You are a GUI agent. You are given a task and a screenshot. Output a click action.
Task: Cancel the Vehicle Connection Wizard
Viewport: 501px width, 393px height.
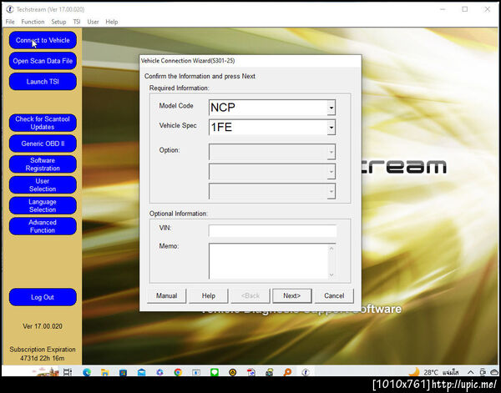pyautogui.click(x=334, y=296)
